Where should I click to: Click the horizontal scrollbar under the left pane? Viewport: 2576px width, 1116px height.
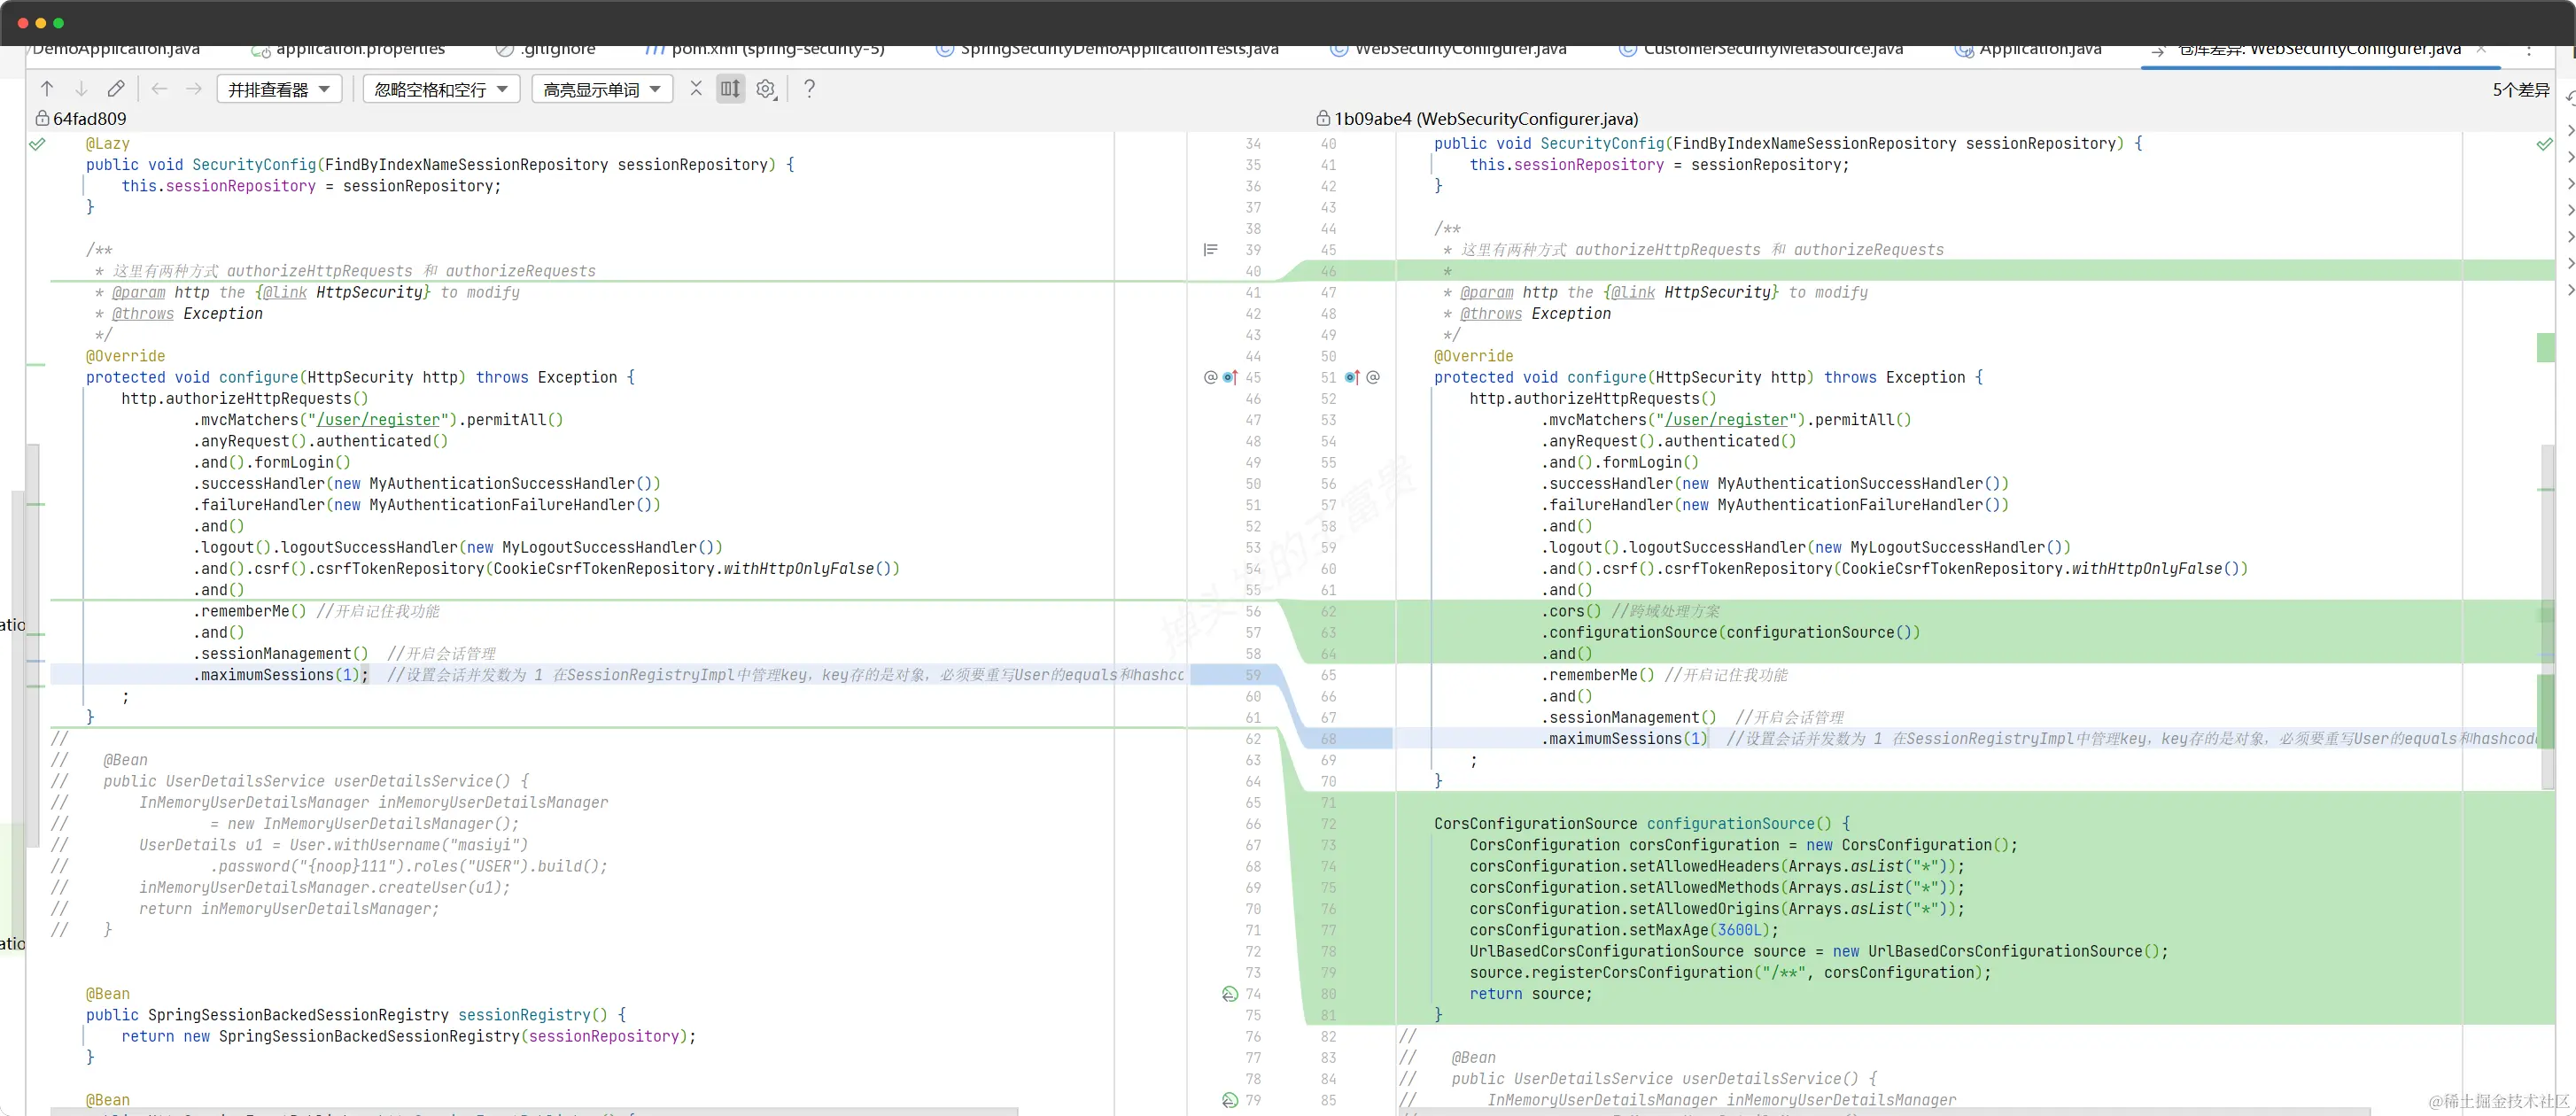[534, 1111]
